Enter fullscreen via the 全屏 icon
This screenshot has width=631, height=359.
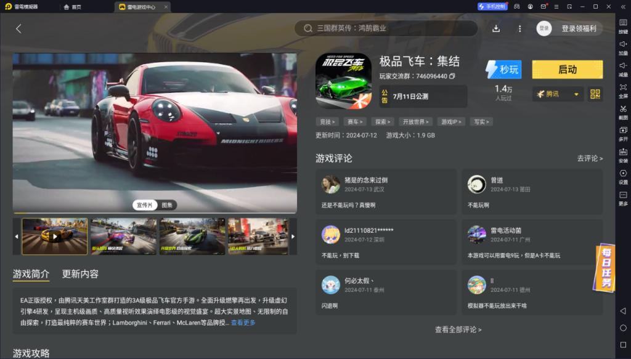(623, 91)
